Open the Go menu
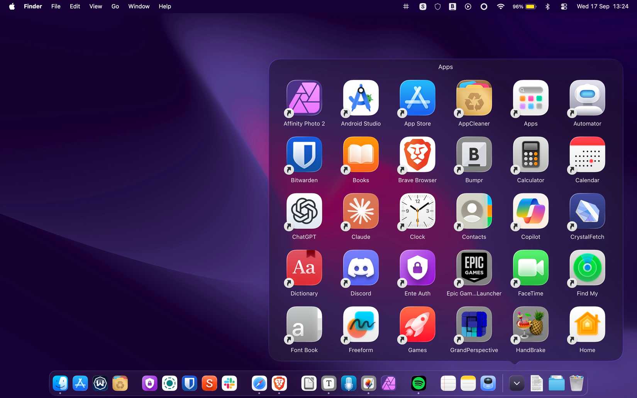The image size is (637, 398). tap(115, 6)
